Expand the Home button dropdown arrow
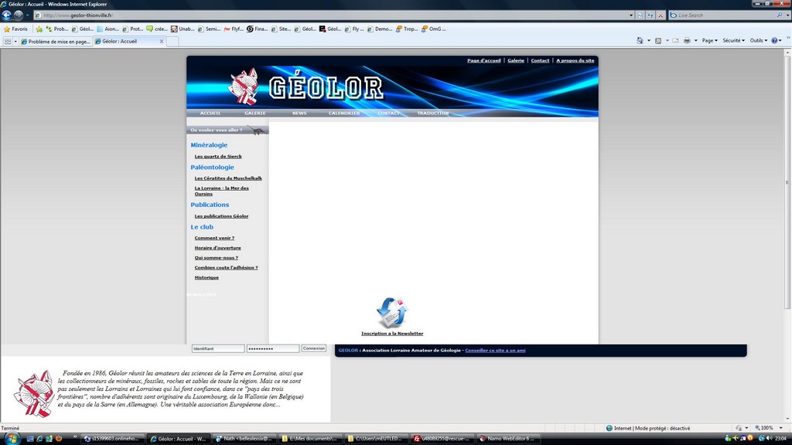This screenshot has height=445, width=792. 649,40
